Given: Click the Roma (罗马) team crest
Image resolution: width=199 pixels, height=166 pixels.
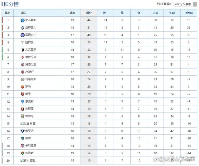Looking at the screenshot, I should [x=22, y=87].
